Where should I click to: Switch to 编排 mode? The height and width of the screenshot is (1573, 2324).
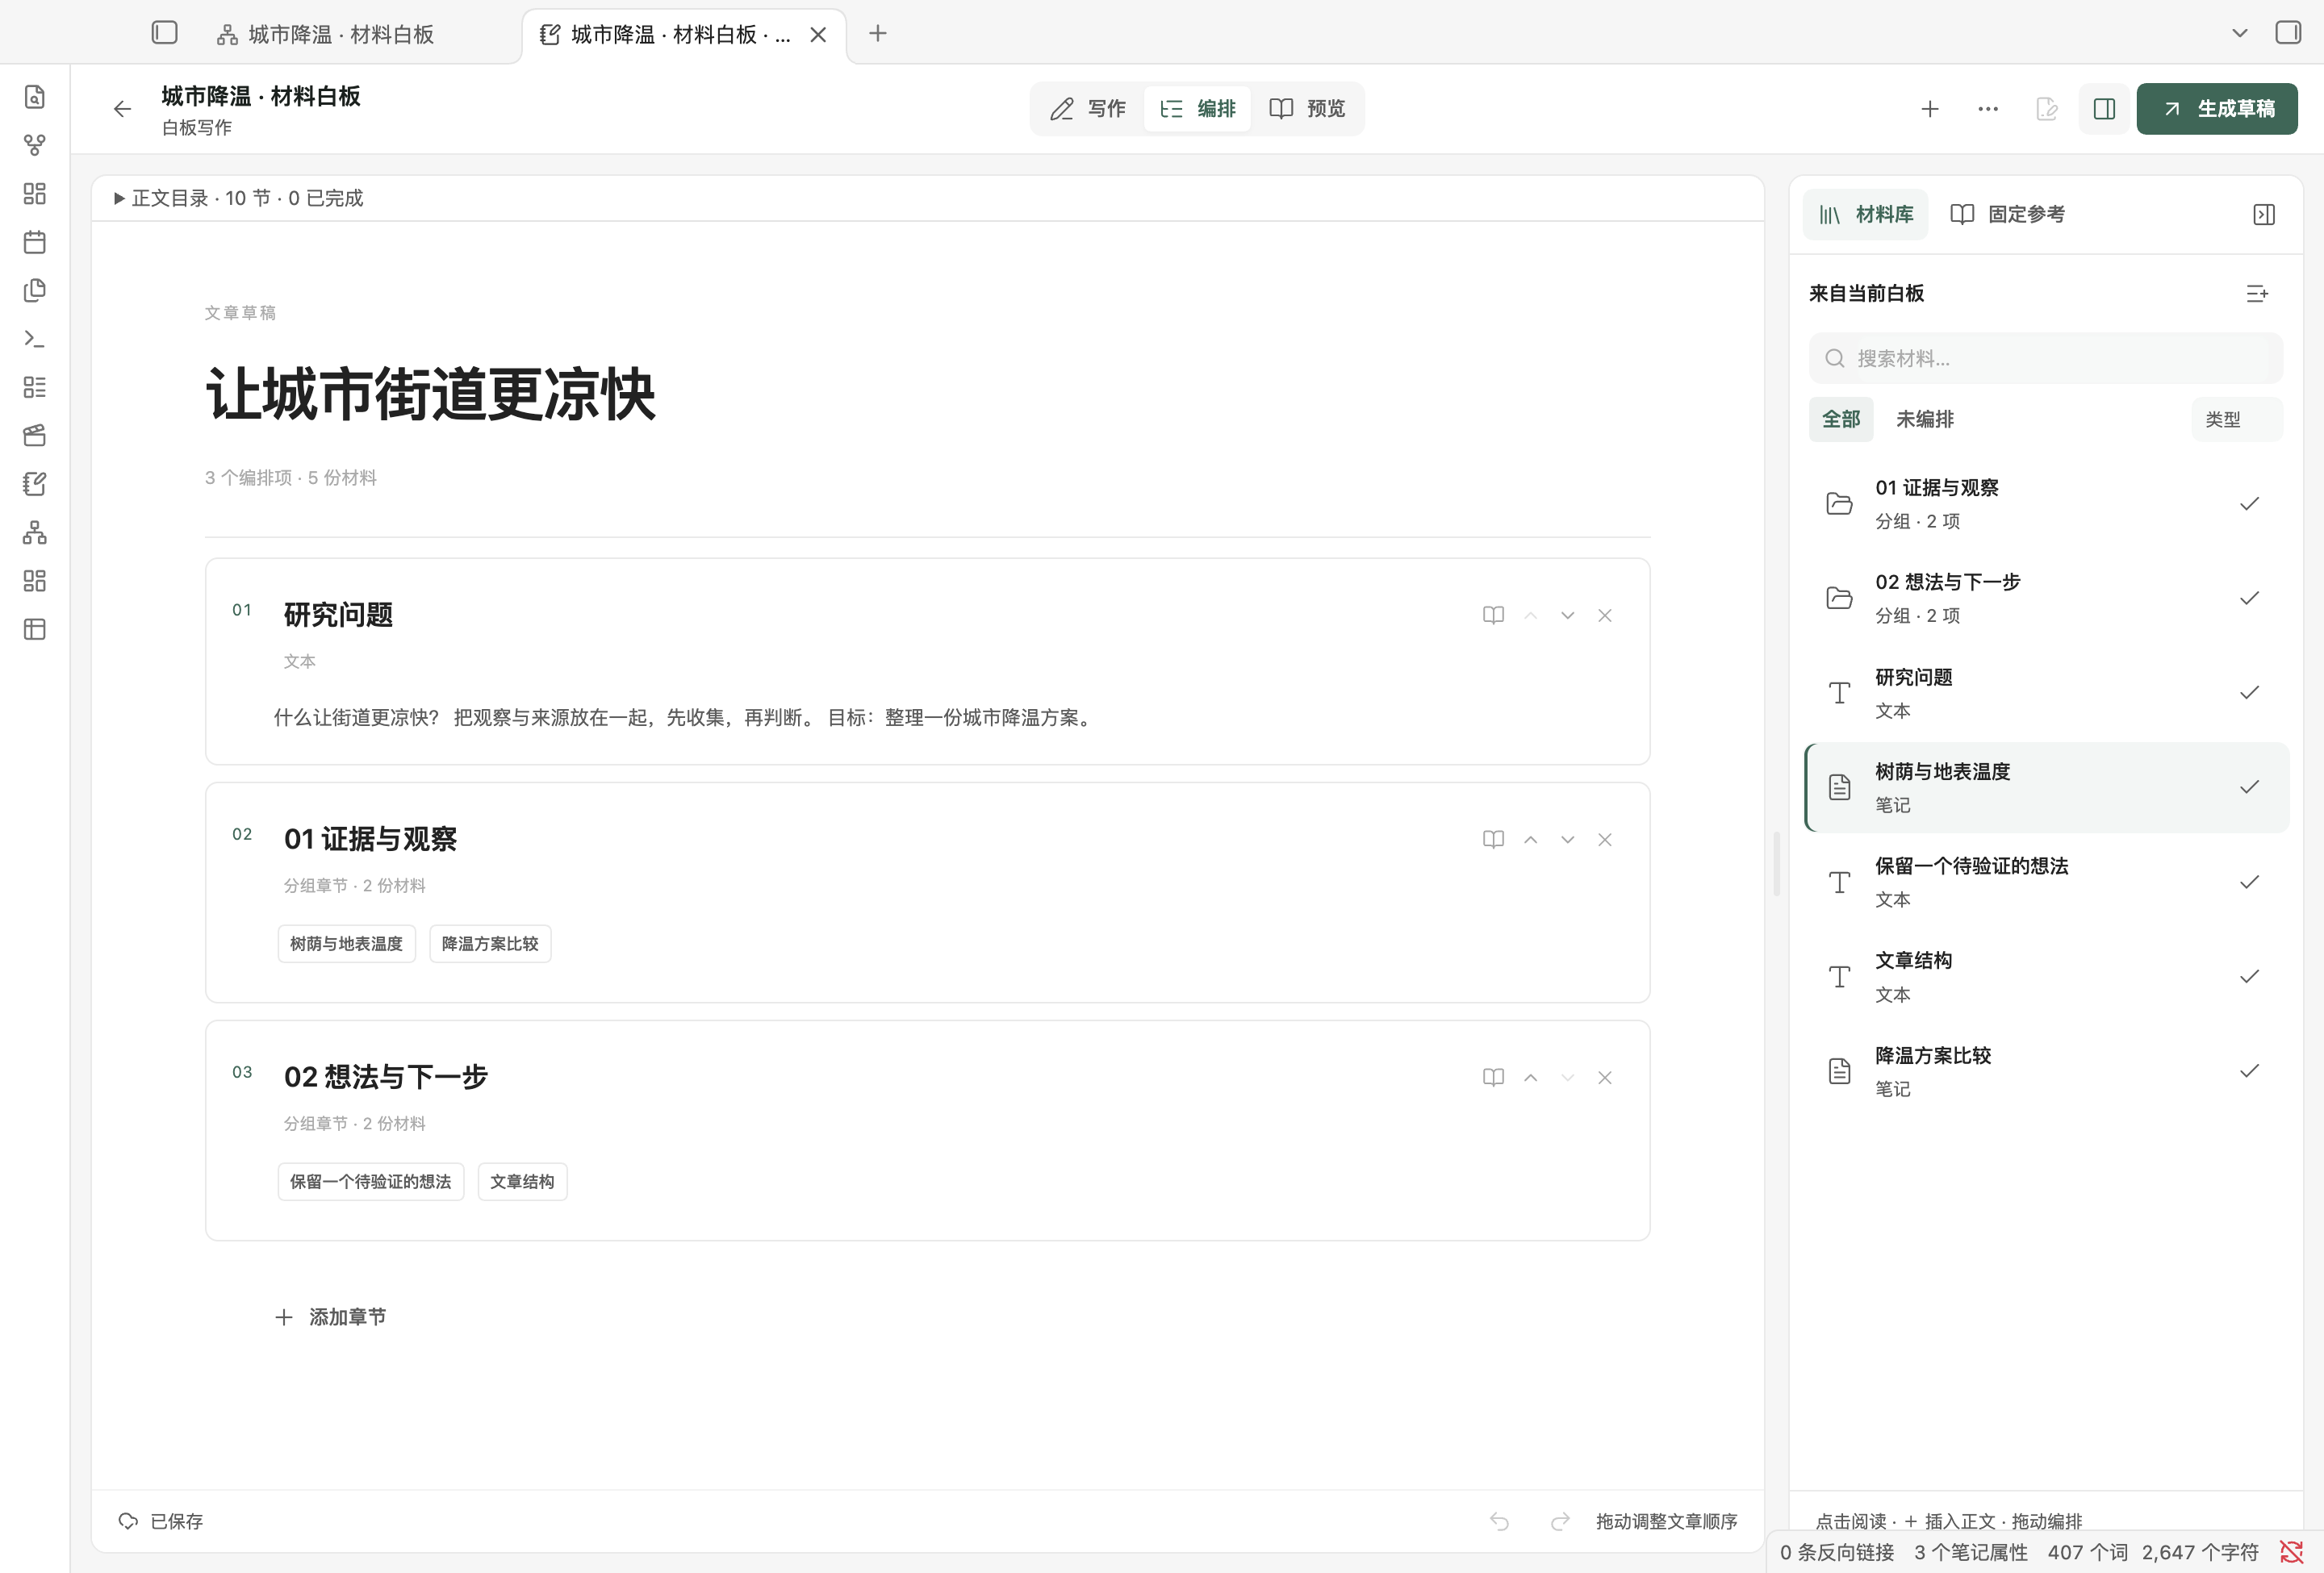[1197, 109]
